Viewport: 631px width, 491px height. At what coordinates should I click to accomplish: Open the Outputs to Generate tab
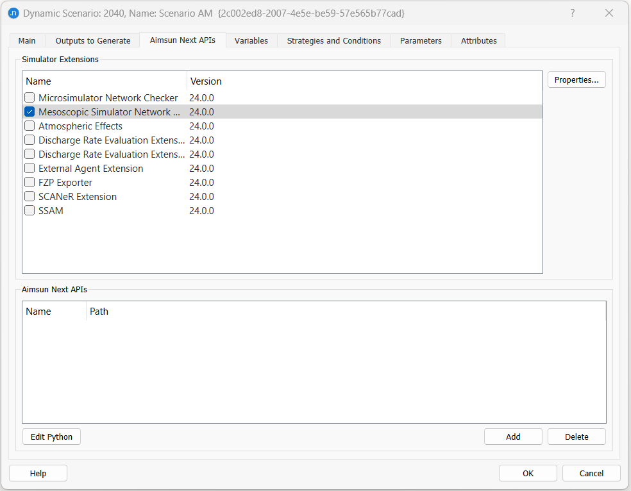click(x=92, y=40)
